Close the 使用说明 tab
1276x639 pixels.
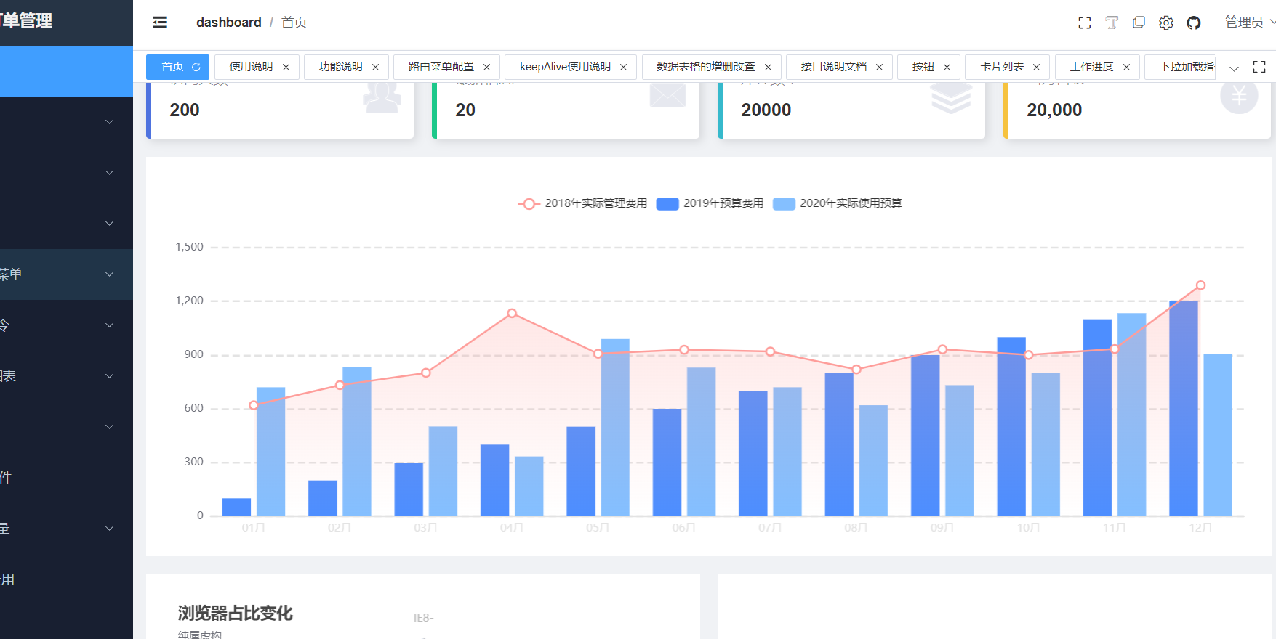point(286,67)
